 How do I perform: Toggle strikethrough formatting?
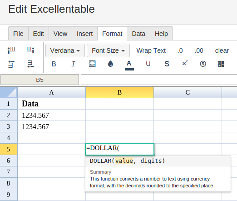coord(167,64)
